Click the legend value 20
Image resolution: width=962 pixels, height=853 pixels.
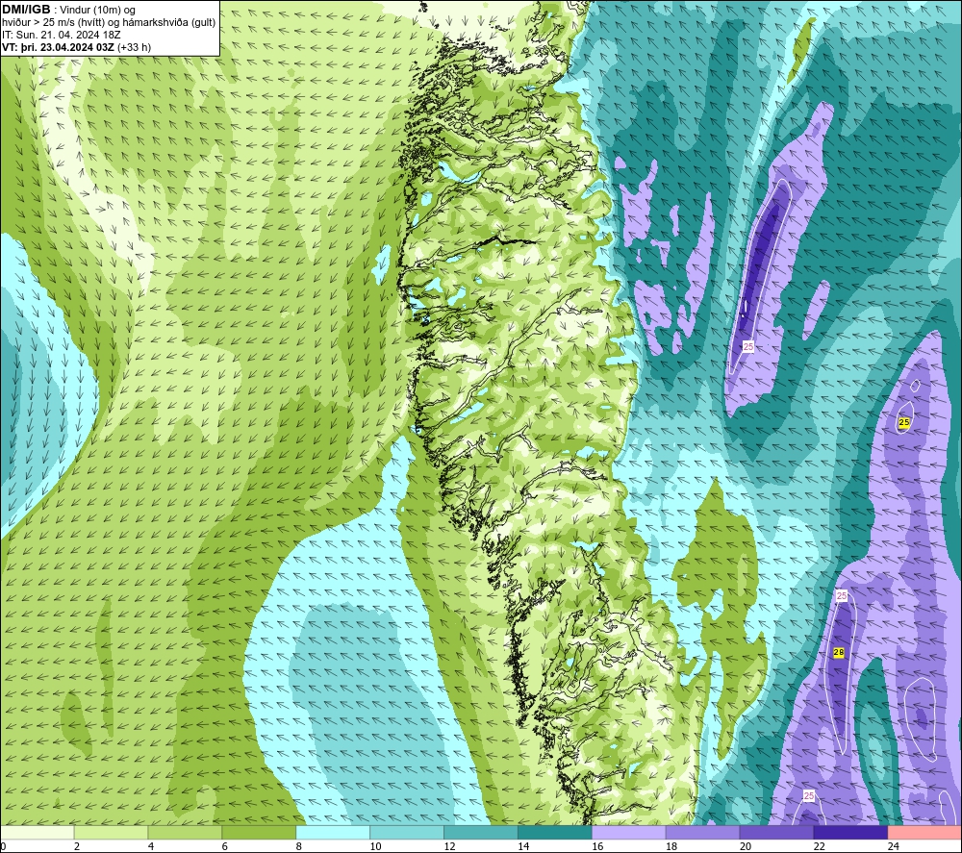click(746, 846)
